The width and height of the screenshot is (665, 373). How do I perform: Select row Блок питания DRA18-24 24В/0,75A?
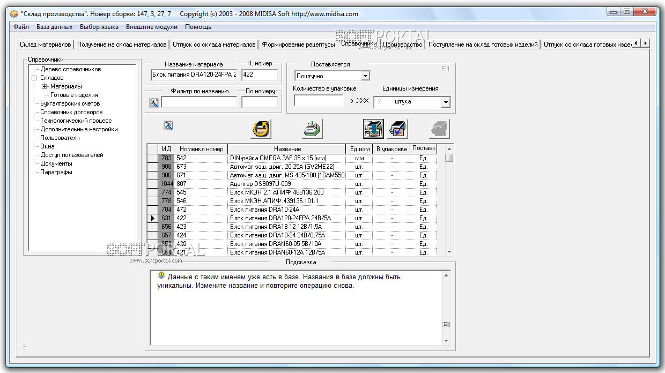pos(292,235)
